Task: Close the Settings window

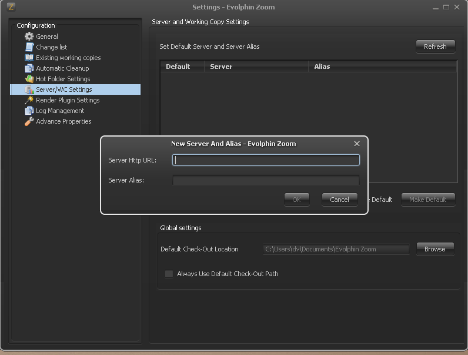Action: pos(457,7)
